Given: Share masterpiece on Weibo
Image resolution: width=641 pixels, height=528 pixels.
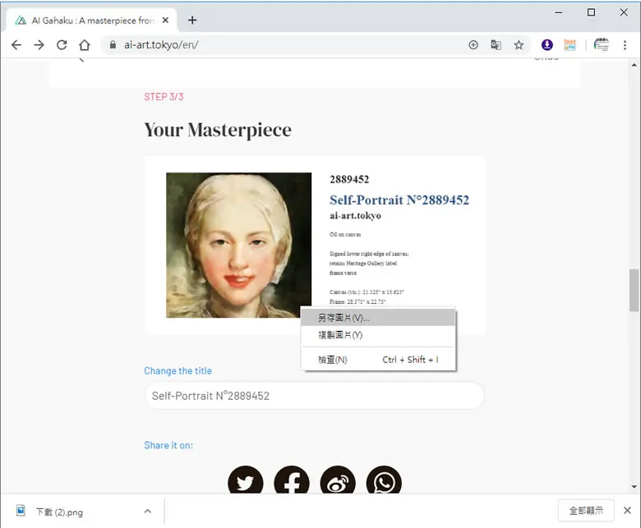Looking at the screenshot, I should coord(338,480).
